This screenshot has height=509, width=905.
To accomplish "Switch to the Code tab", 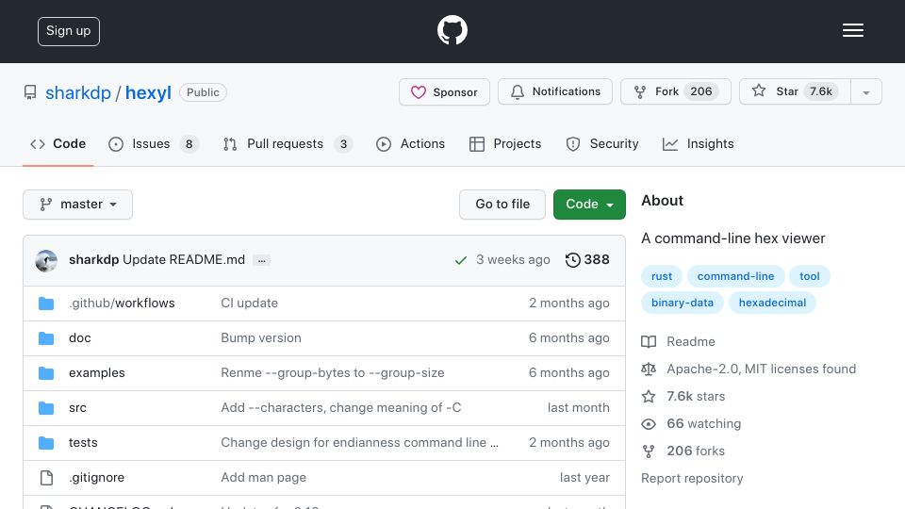I will click(x=58, y=143).
